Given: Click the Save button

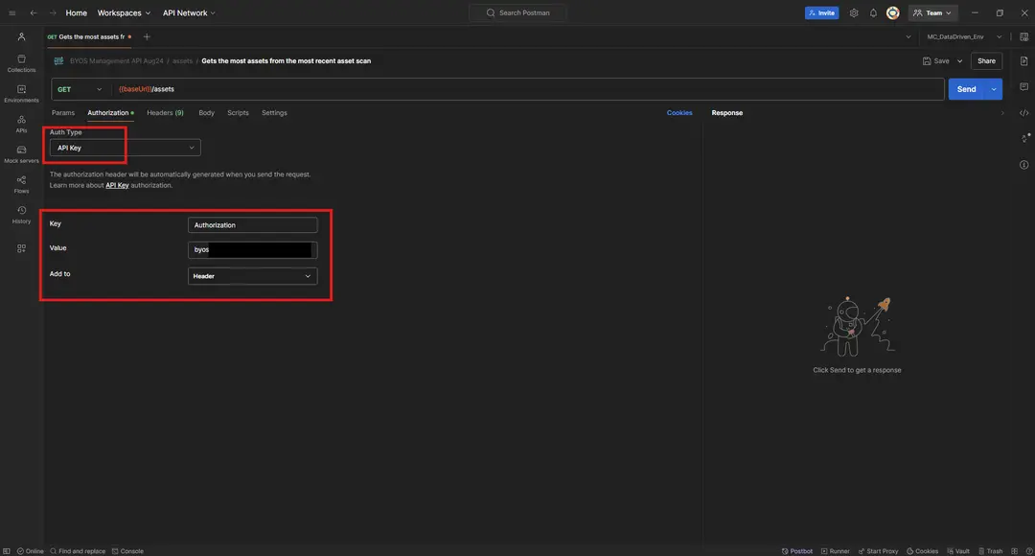Looking at the screenshot, I should (x=936, y=60).
